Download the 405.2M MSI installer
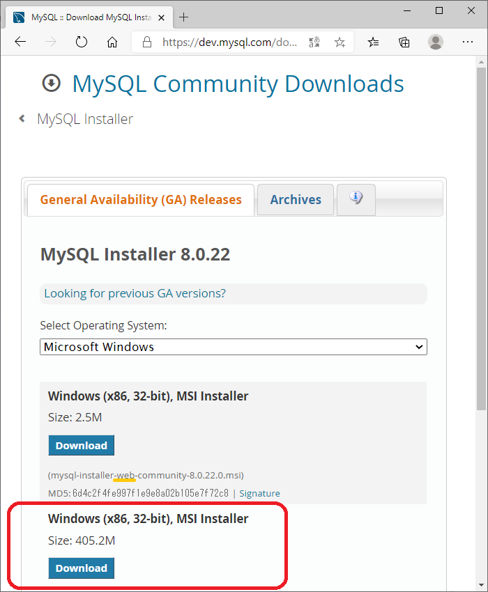 (x=81, y=568)
